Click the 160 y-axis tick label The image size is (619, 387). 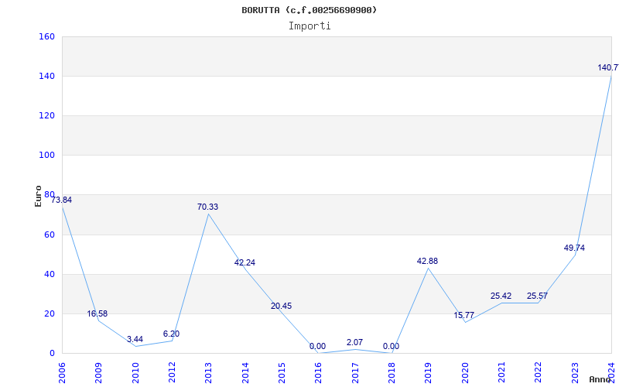(46, 36)
